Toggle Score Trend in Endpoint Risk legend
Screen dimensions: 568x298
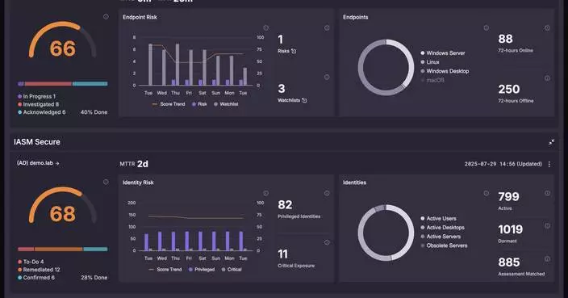click(x=169, y=104)
